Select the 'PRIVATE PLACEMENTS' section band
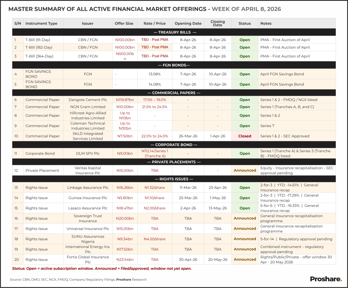 tap(174, 162)
